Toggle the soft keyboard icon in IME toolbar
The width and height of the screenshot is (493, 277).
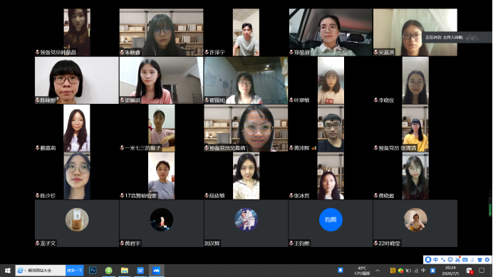click(x=465, y=260)
